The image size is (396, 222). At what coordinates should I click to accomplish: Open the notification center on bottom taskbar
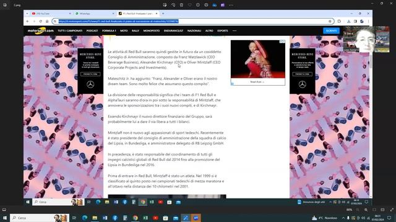(389, 218)
